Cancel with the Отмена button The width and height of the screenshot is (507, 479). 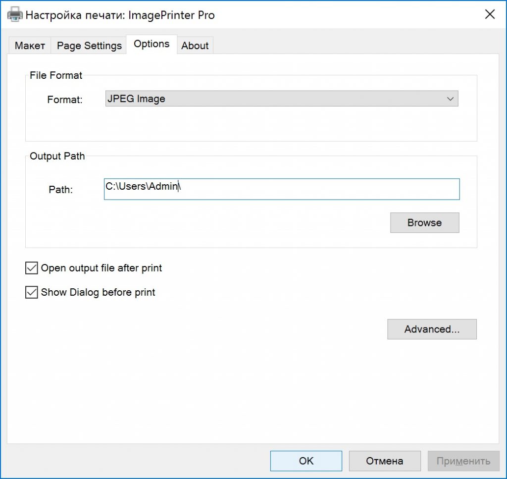coord(385,461)
